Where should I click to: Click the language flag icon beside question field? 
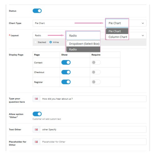pos(36,99)
